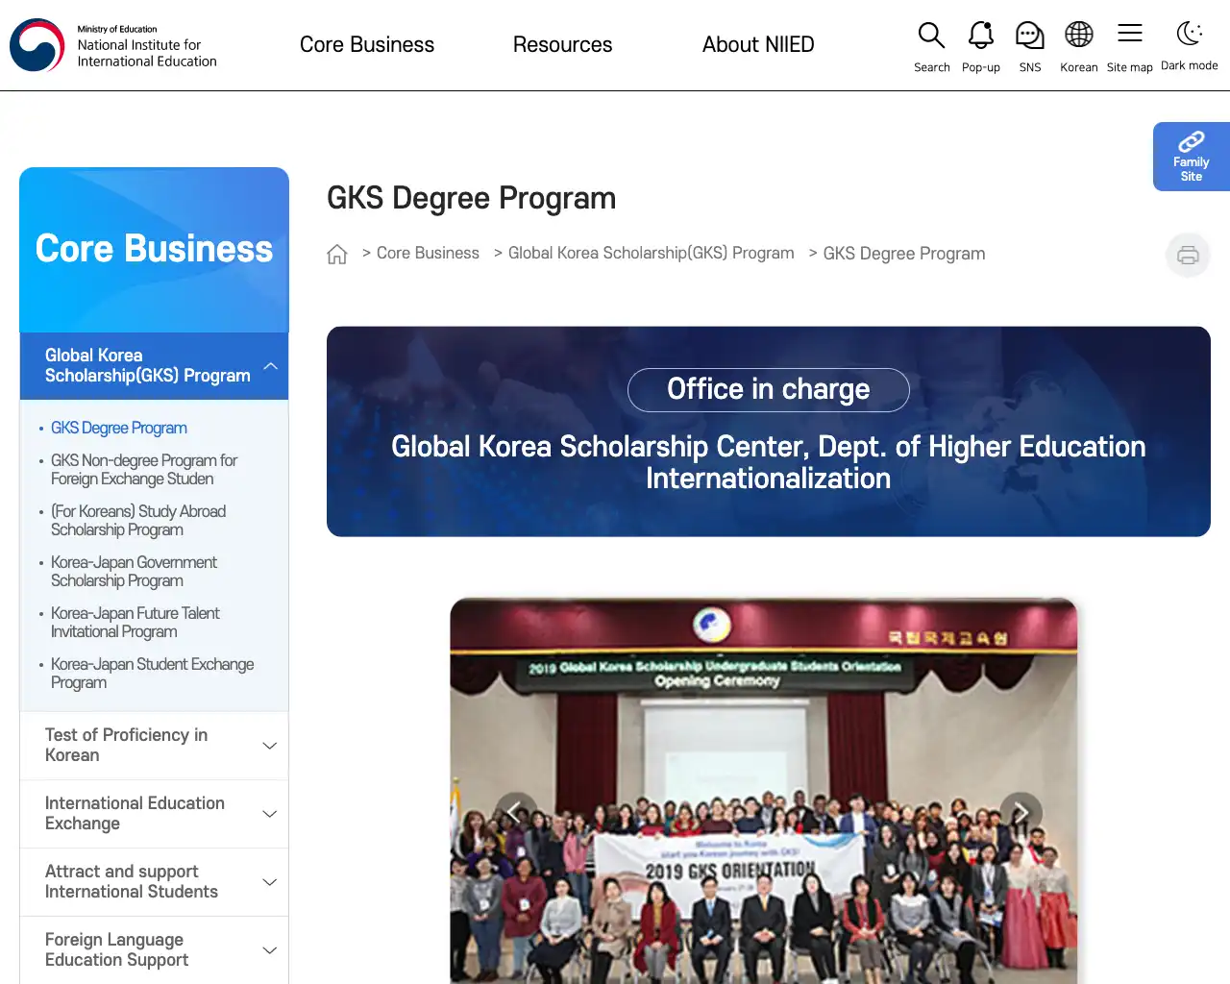
Task: Select GKS Degree Program sidebar link
Action: [119, 429]
